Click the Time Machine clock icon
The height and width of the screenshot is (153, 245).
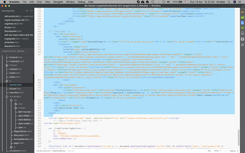[x=153, y=2]
